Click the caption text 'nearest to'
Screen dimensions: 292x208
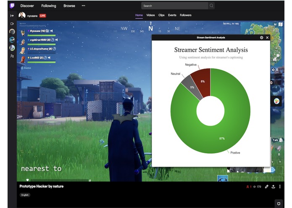(41, 168)
